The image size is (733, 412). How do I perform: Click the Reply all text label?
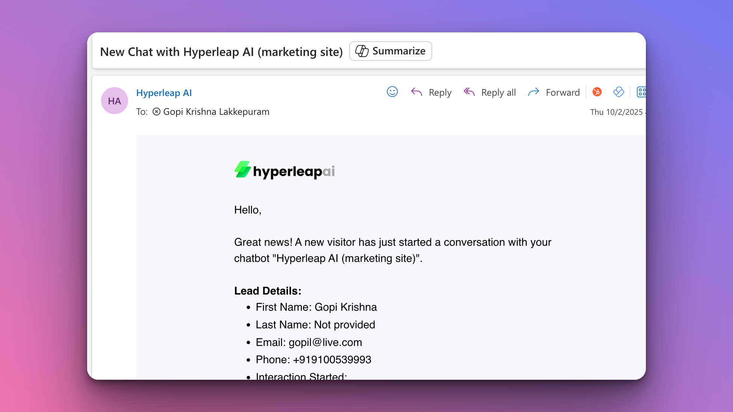(498, 93)
